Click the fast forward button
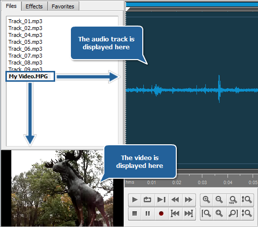Viewport: 258px width, 227px height. pyautogui.click(x=189, y=200)
